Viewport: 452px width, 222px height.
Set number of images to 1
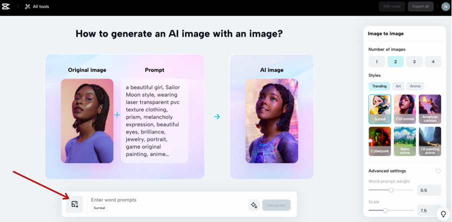376,61
